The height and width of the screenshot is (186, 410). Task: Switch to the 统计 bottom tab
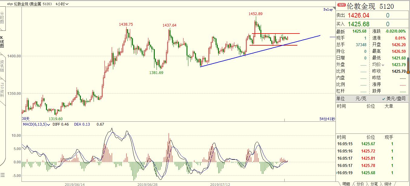(388, 184)
